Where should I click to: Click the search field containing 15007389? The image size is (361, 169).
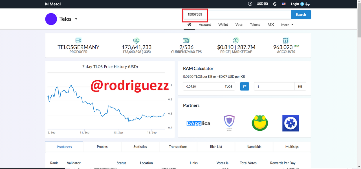[x=237, y=15]
